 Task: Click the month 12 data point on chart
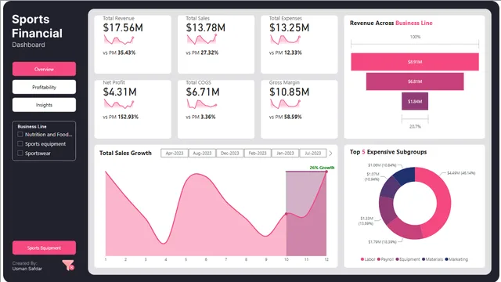tap(326, 172)
